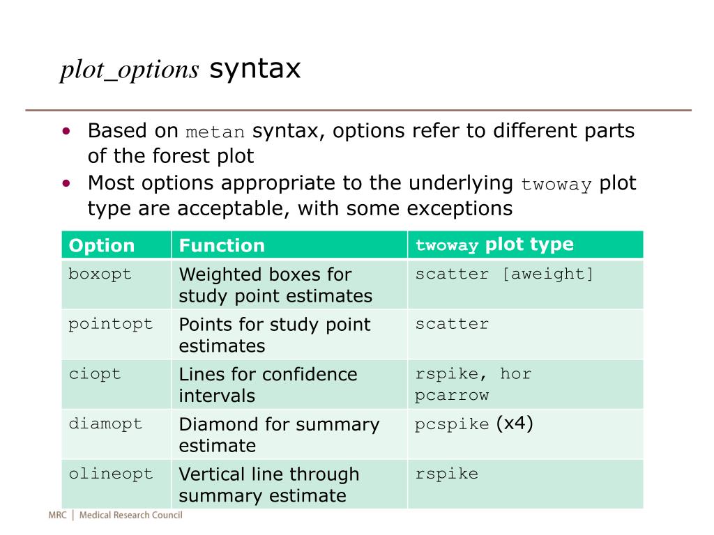This screenshot has width=714, height=535.
Task: Select 'Diamond for summary estimate' cell
Action: point(289,434)
